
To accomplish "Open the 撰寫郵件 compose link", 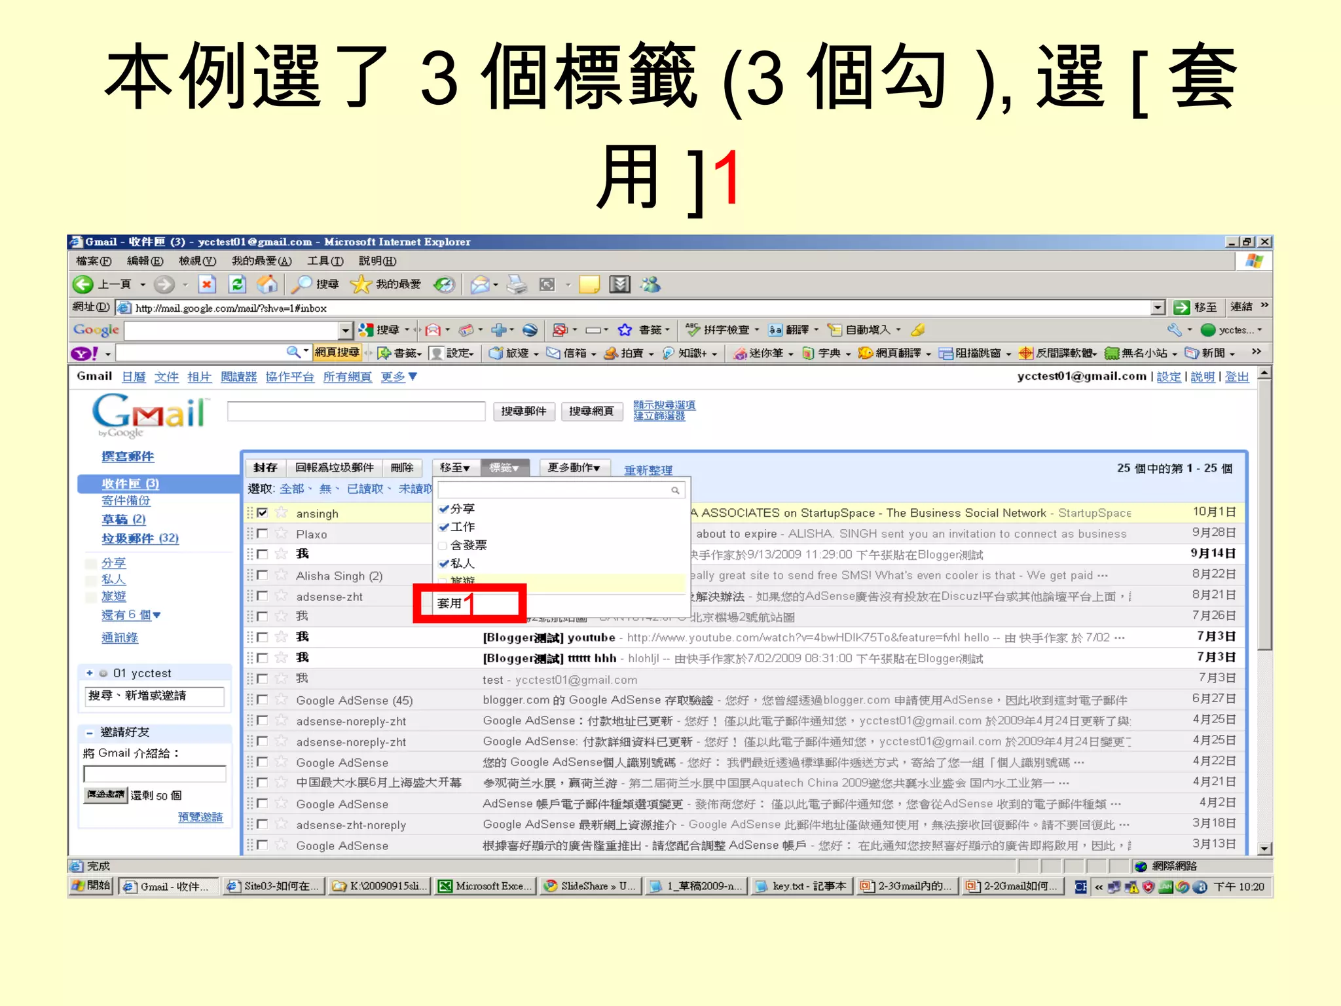I will click(128, 456).
